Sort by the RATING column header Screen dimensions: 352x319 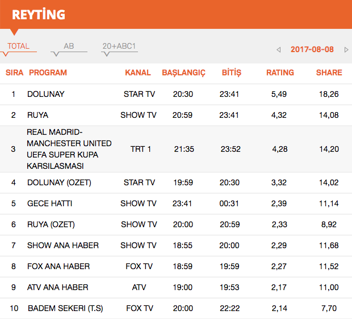(x=280, y=73)
